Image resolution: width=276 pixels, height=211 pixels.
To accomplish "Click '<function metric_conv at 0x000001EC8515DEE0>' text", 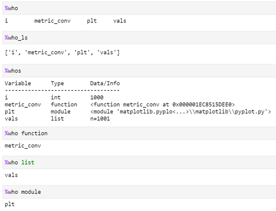I will pos(162,105).
